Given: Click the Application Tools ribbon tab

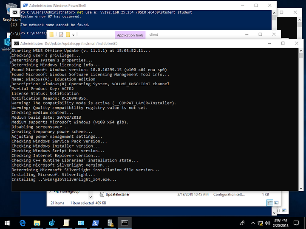Looking at the screenshot, I should (x=130, y=35).
